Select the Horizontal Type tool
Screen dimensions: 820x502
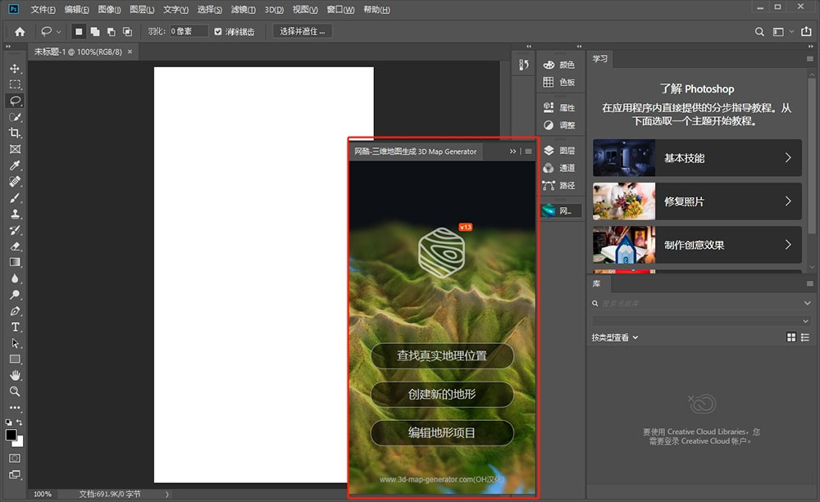click(15, 327)
